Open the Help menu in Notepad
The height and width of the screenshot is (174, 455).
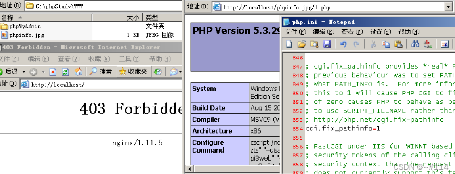409,32
